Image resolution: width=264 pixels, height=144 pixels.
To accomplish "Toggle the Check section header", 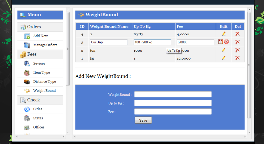I will (x=40, y=100).
